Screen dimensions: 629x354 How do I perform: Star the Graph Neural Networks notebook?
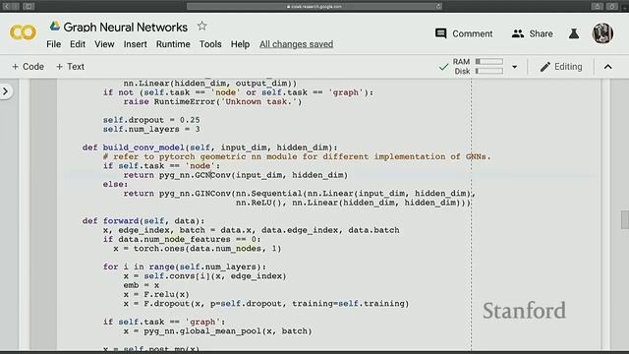pos(201,27)
